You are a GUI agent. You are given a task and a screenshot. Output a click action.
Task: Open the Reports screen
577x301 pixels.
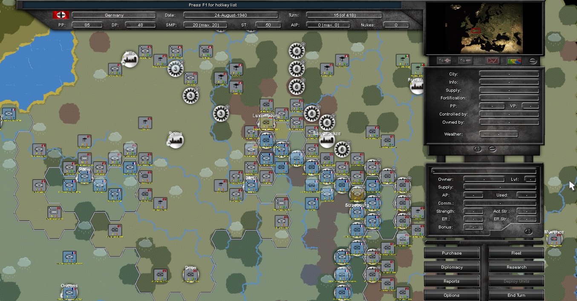click(x=452, y=281)
